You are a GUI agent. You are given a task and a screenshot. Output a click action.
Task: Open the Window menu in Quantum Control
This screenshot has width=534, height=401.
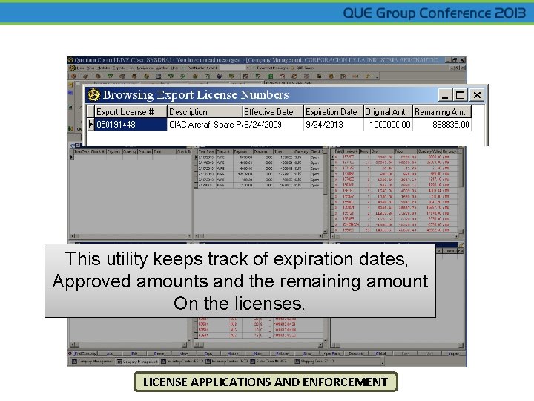162,68
